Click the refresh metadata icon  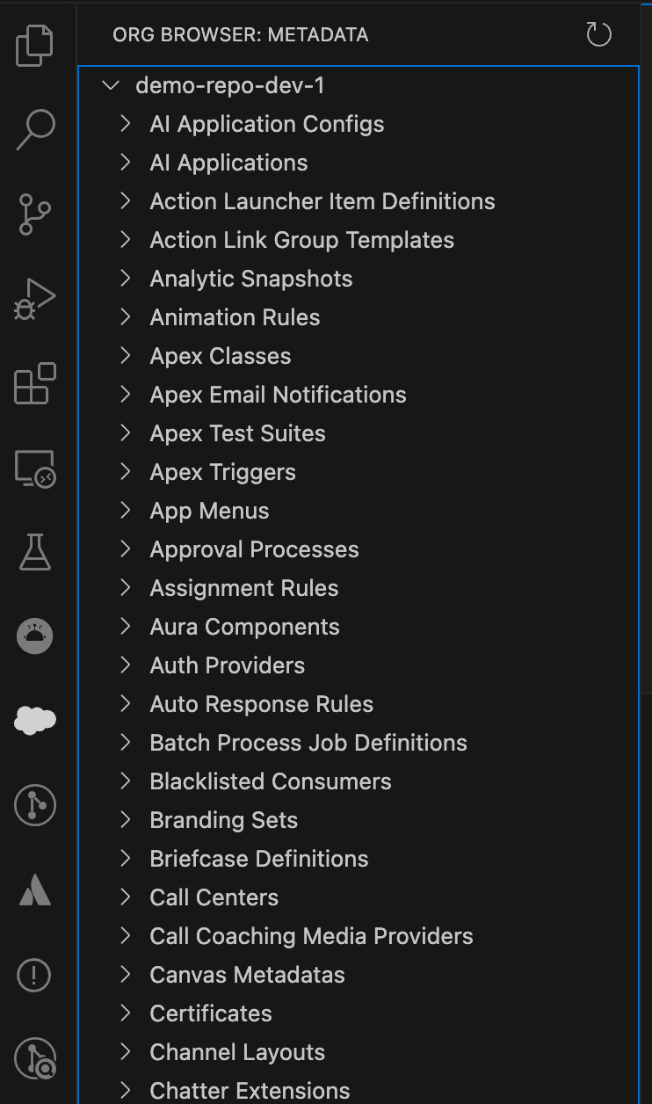[x=598, y=35]
